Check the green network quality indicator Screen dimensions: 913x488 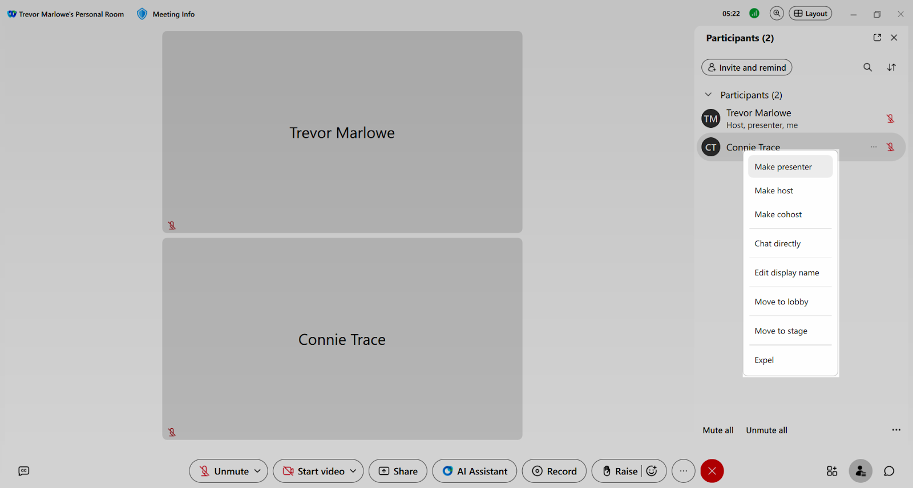click(754, 13)
